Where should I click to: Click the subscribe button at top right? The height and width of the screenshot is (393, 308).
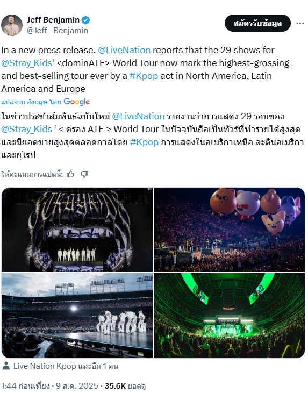click(x=257, y=23)
